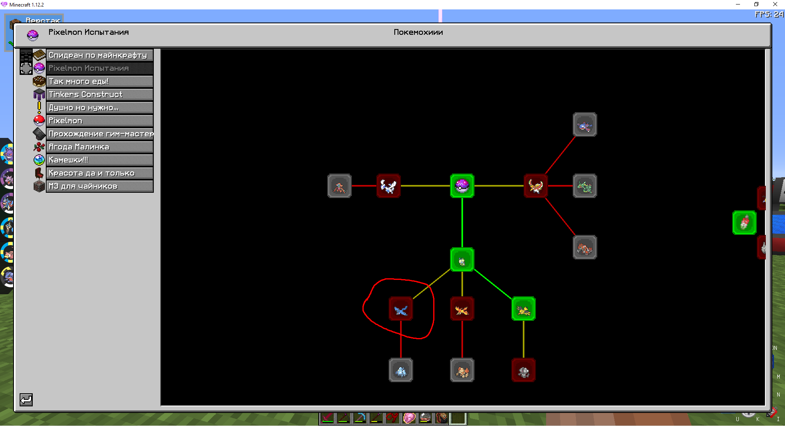
Task: Select the "Так много еды!" quest line
Action: (99, 81)
